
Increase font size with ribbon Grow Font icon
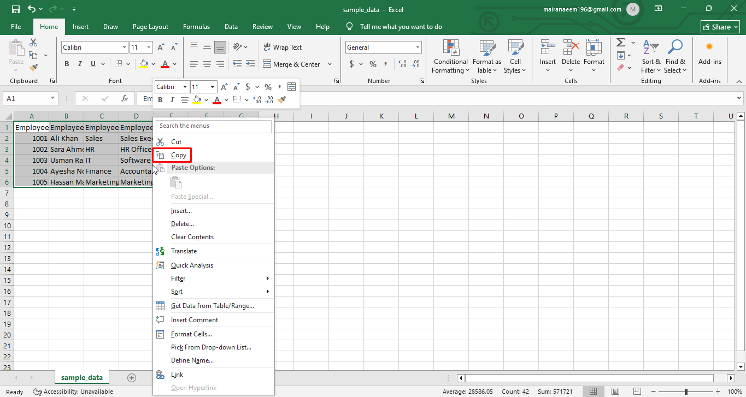[x=161, y=48]
